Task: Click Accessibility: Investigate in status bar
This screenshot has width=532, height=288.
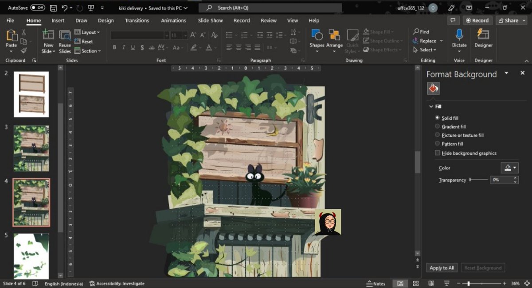Action: point(117,284)
